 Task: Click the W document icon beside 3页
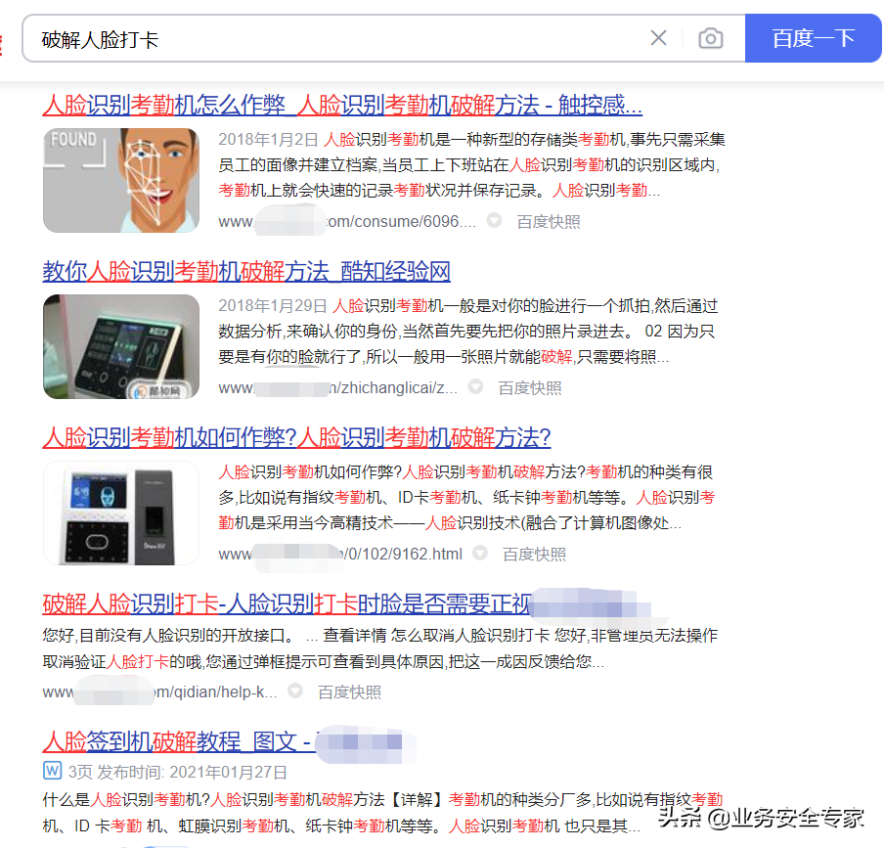[53, 770]
